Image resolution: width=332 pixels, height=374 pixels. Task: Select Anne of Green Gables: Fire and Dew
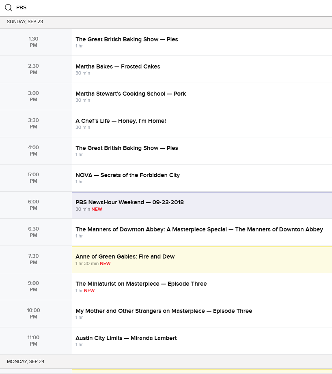click(x=125, y=257)
